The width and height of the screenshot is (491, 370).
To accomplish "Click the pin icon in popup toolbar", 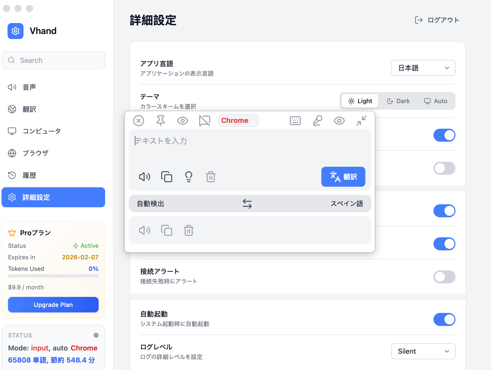I will (160, 121).
